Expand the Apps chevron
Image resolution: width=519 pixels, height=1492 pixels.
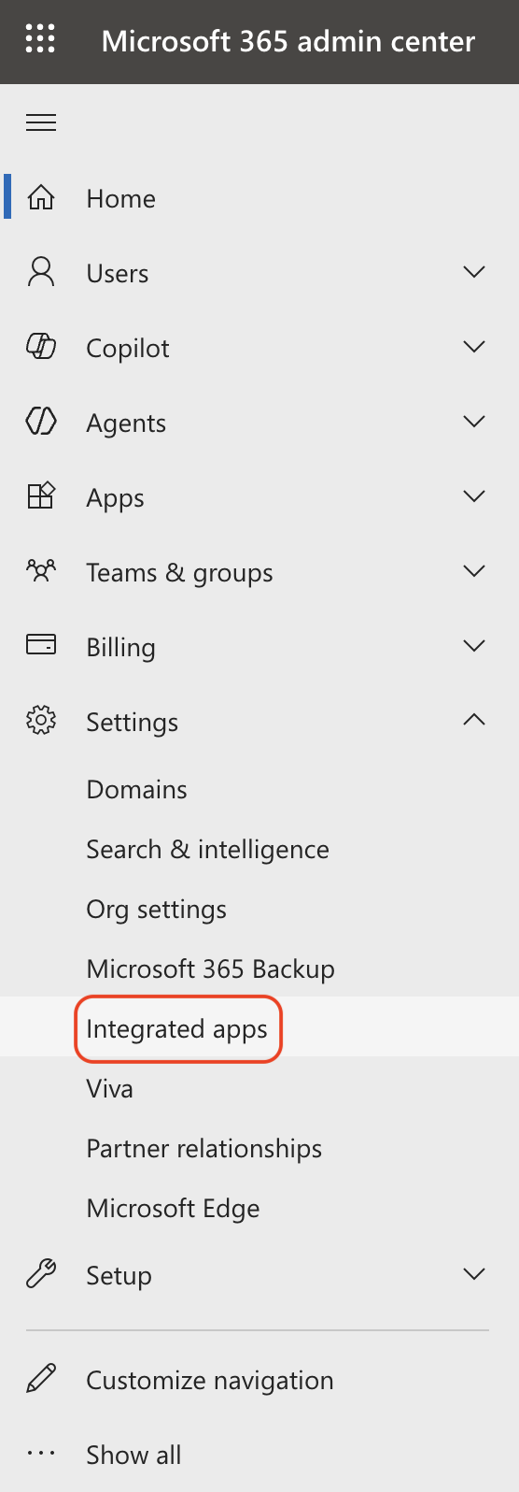point(474,496)
